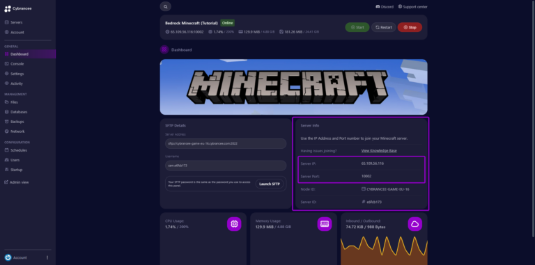Click the Schedules calendar icon
The height and width of the screenshot is (265, 535).
point(6,150)
